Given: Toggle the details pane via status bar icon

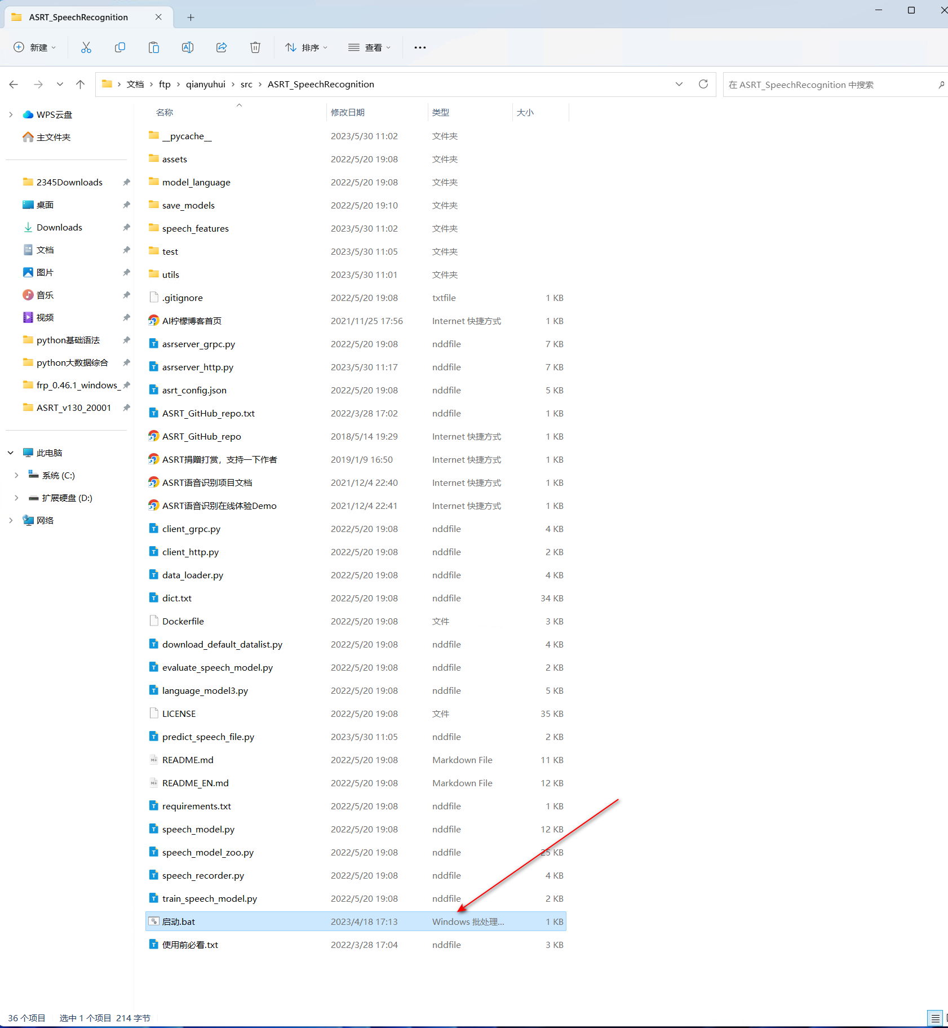Looking at the screenshot, I should click(x=934, y=1018).
